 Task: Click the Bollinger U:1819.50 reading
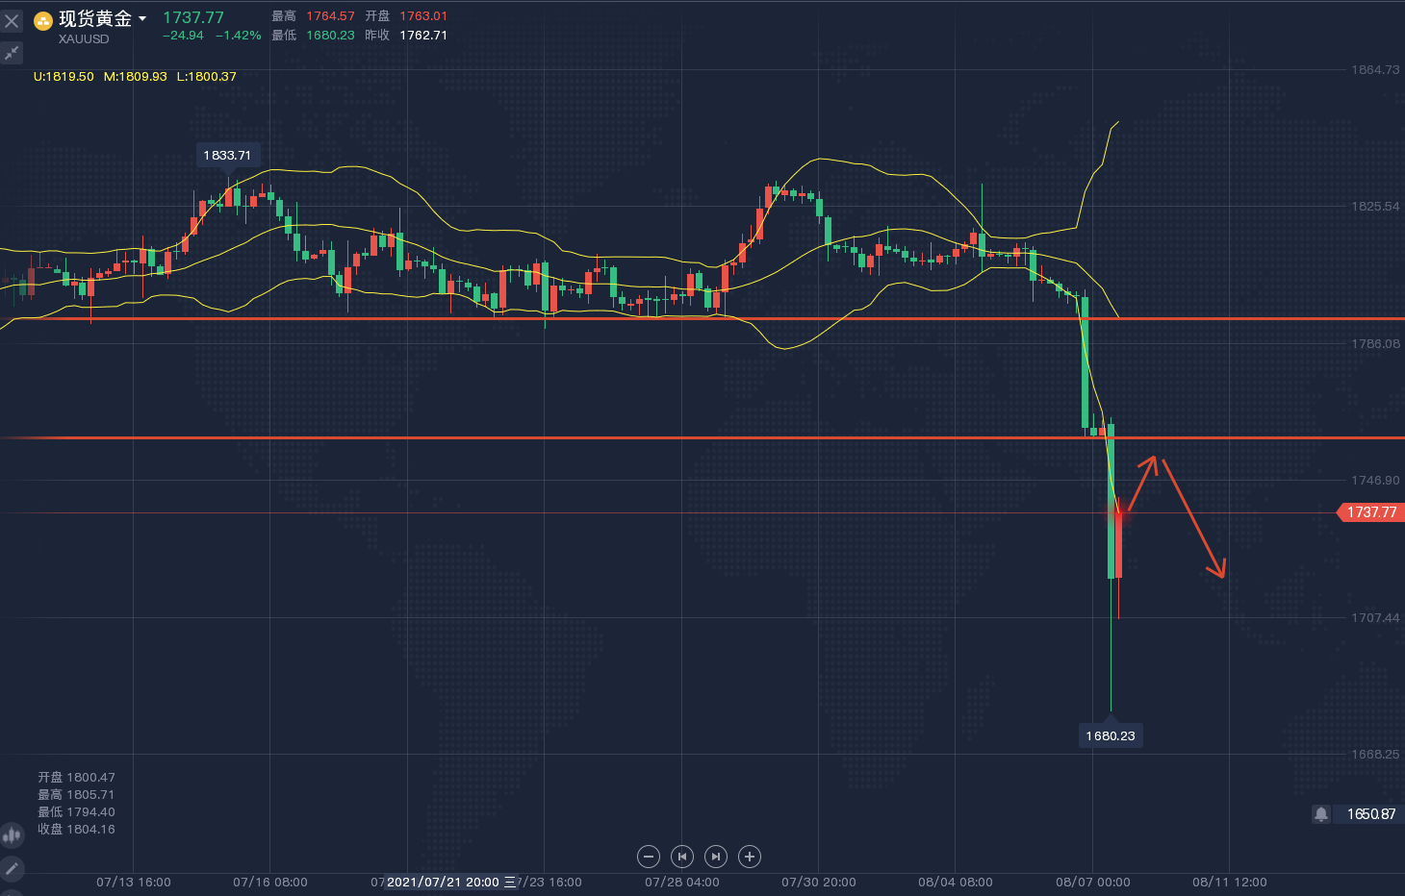[64, 77]
